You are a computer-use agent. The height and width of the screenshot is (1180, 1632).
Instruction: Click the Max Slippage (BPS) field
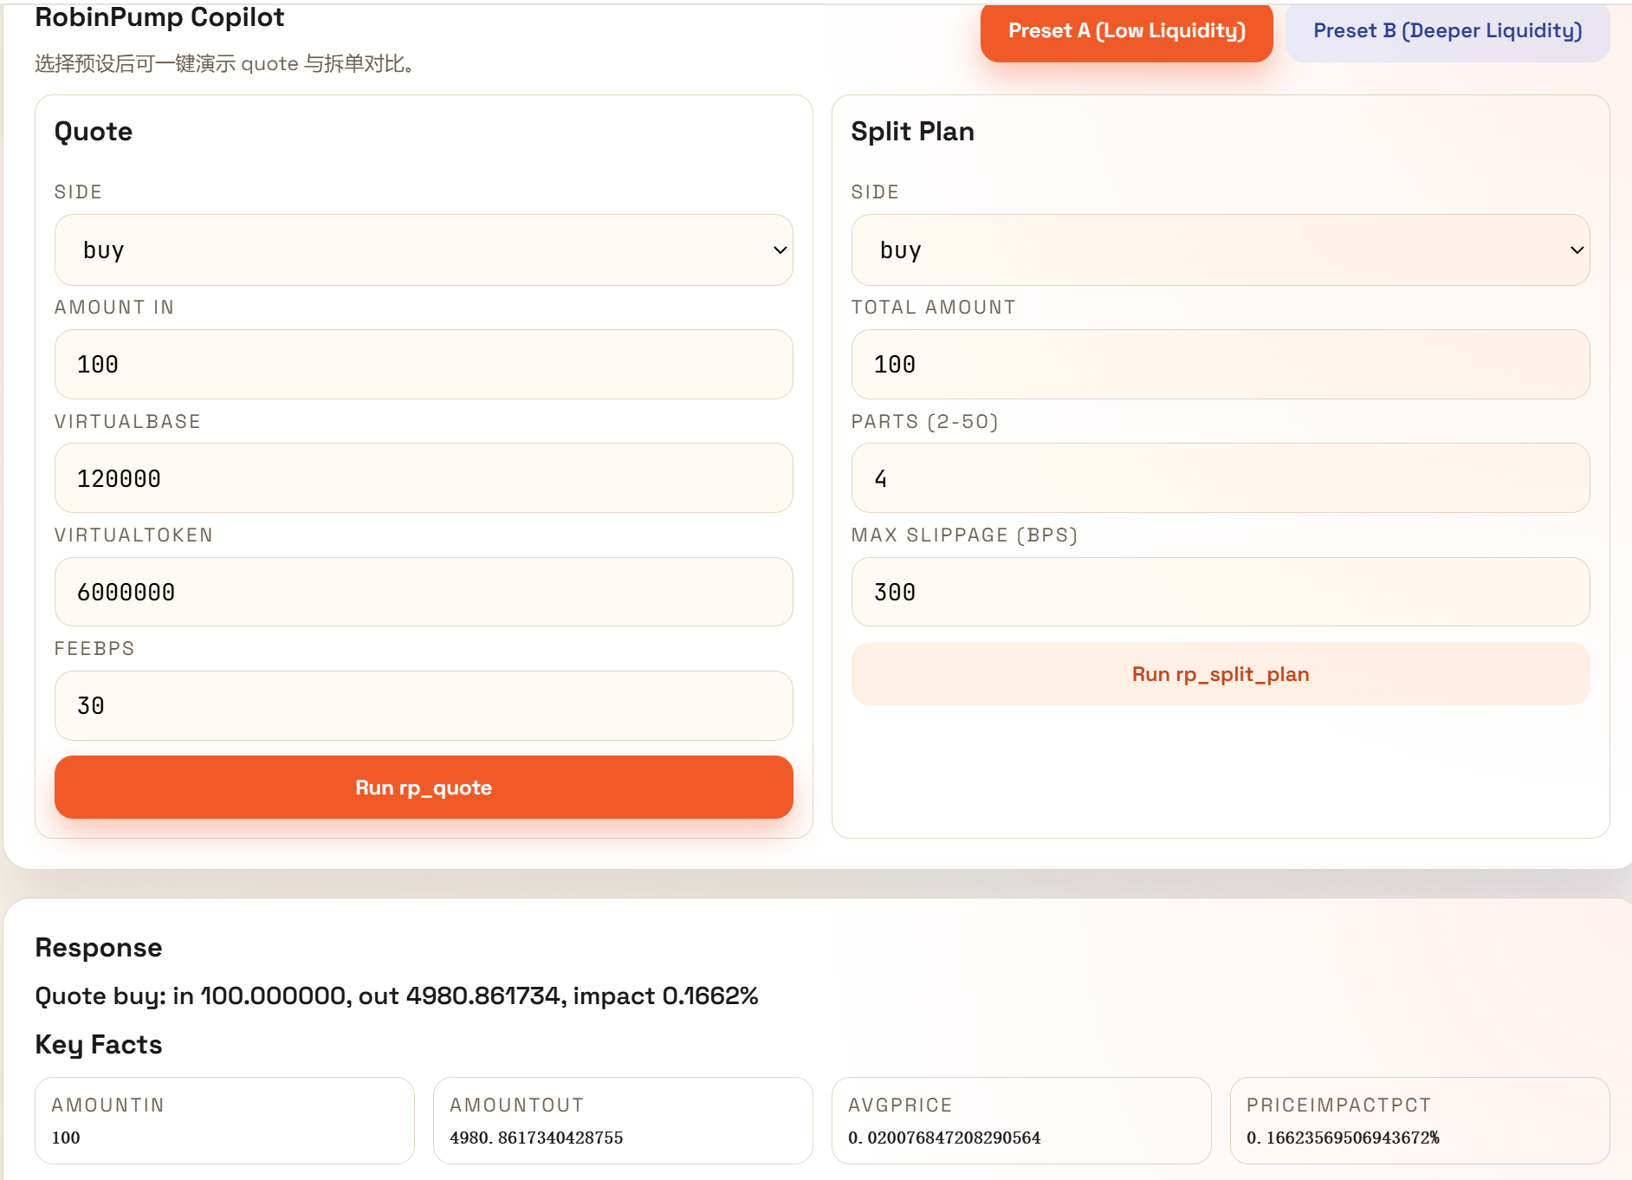(1221, 593)
